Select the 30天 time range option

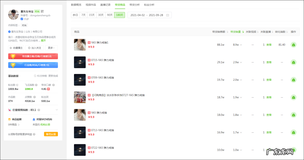click(101, 15)
